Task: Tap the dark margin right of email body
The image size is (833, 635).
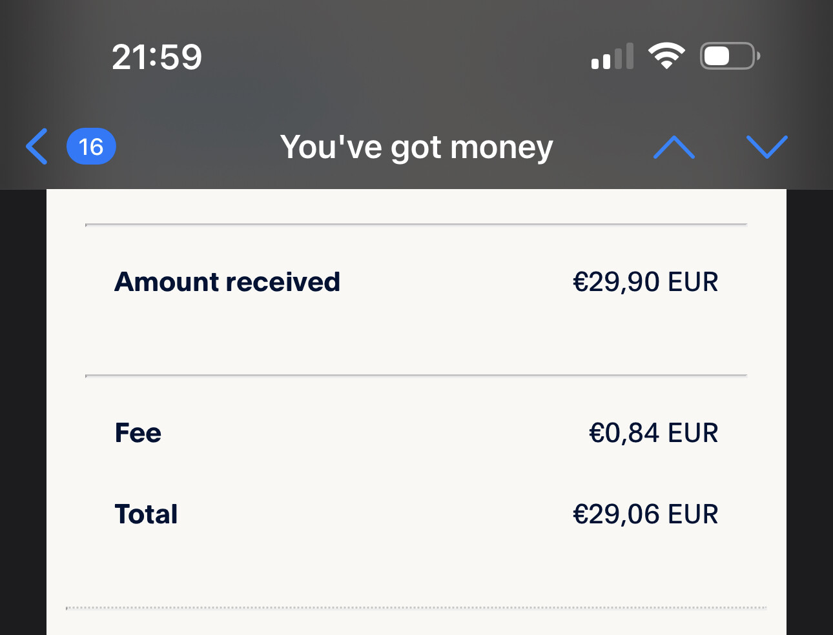Action: 810,412
